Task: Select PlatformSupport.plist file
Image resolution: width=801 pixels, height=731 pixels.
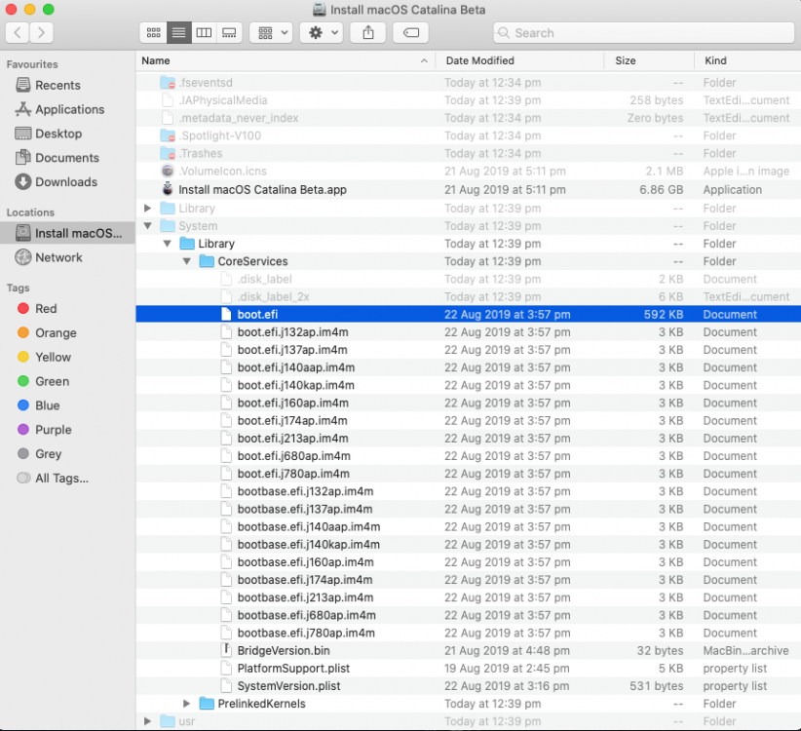Action: [468, 669]
